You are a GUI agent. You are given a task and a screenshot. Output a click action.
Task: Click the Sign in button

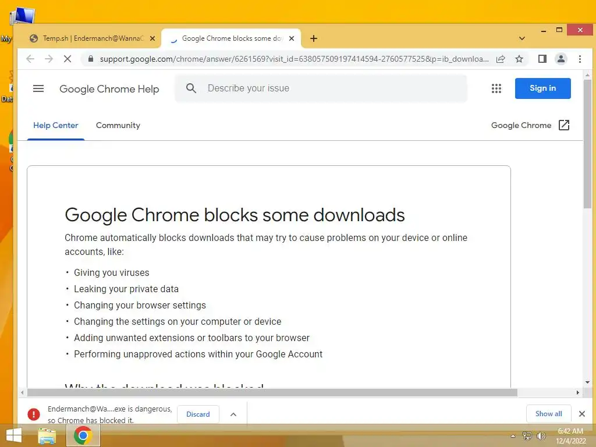[542, 88]
